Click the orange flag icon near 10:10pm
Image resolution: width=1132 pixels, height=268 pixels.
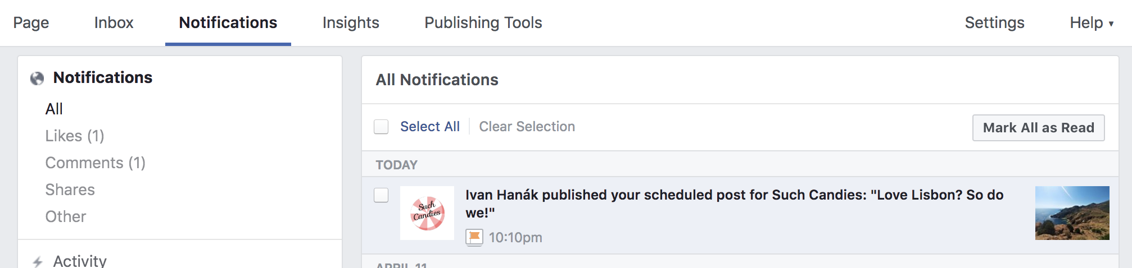coord(474,238)
